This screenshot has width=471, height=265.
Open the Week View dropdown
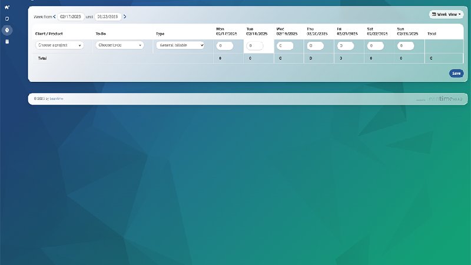(x=446, y=14)
